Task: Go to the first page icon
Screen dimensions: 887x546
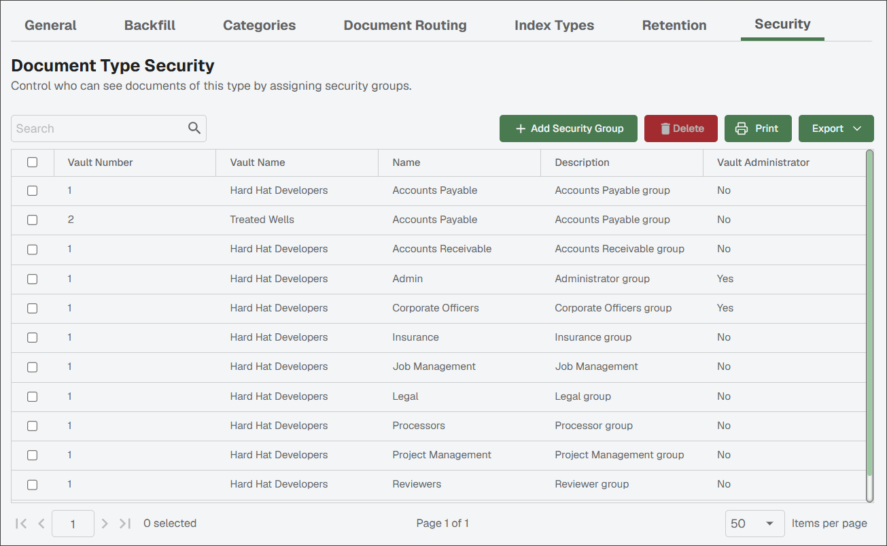Action: [x=21, y=524]
